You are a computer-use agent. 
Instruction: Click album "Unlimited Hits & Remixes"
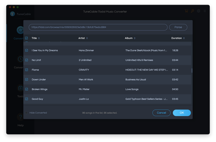pyautogui.click(x=139, y=60)
